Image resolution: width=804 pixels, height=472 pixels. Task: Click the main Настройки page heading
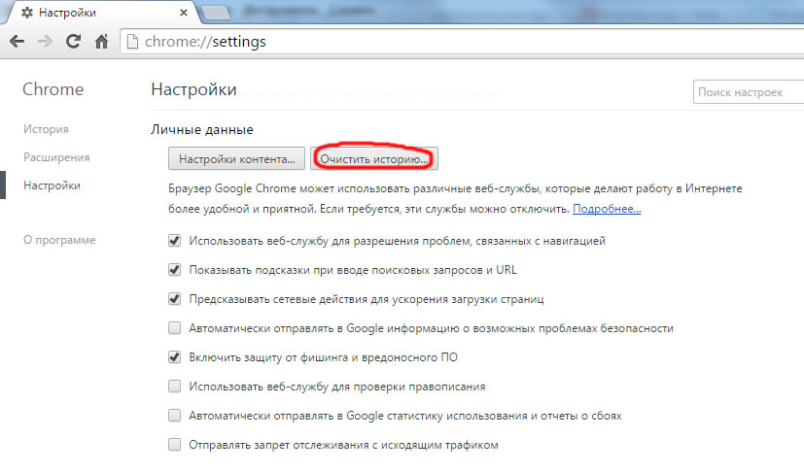[x=193, y=89]
